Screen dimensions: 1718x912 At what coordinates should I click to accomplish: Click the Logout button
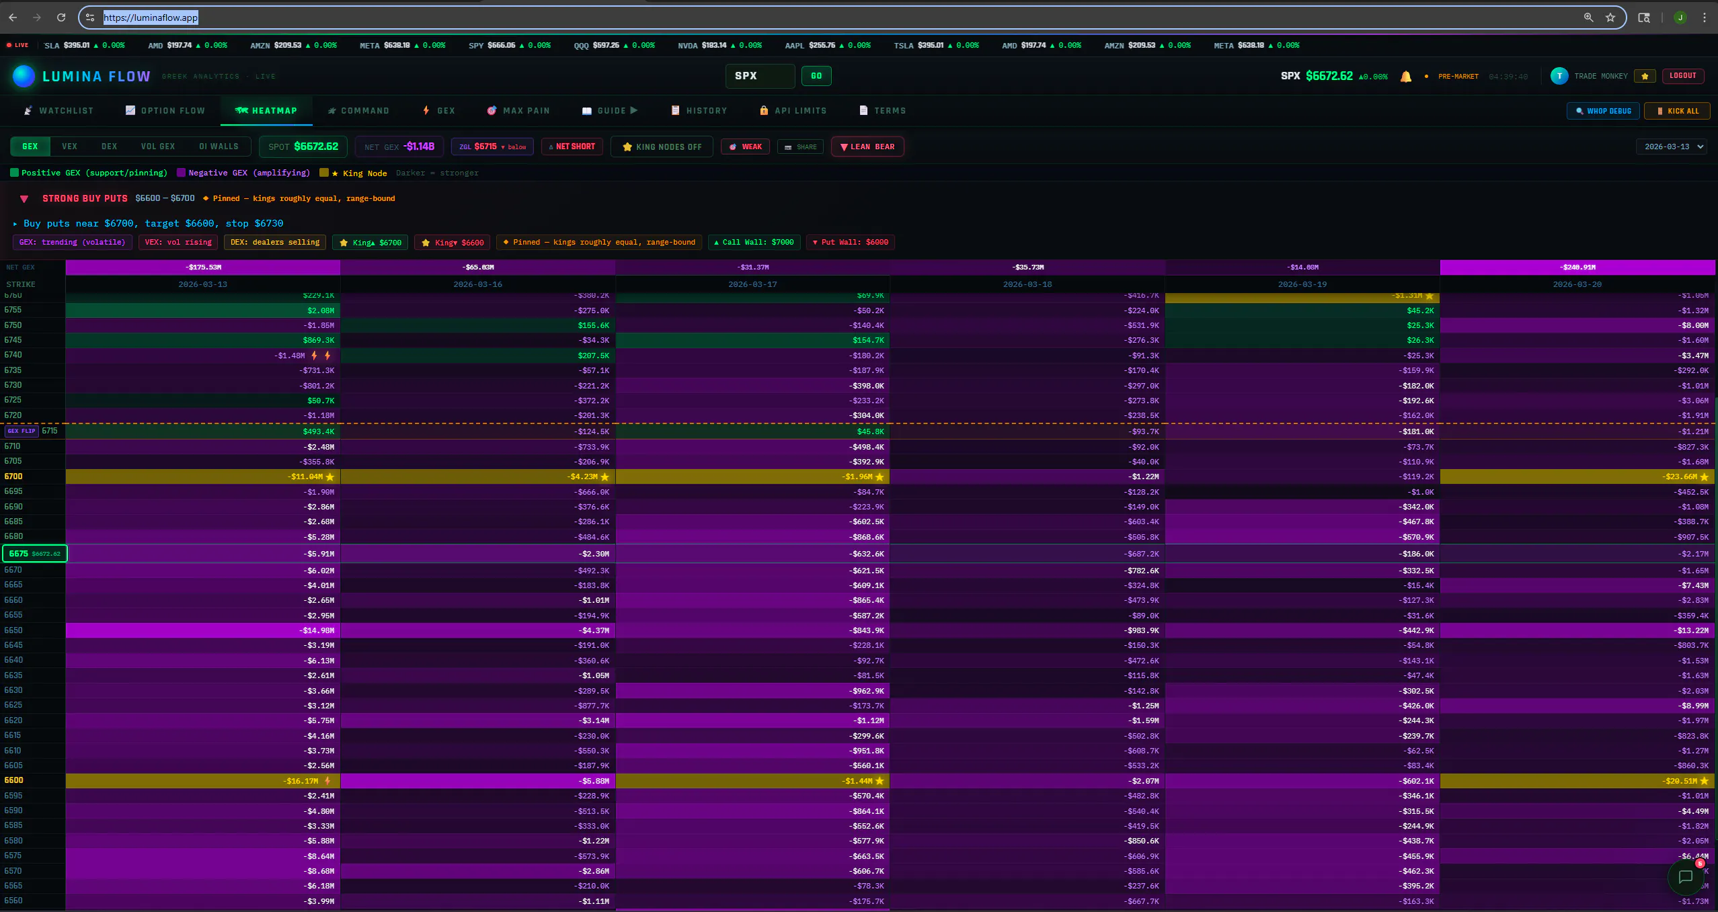tap(1682, 76)
